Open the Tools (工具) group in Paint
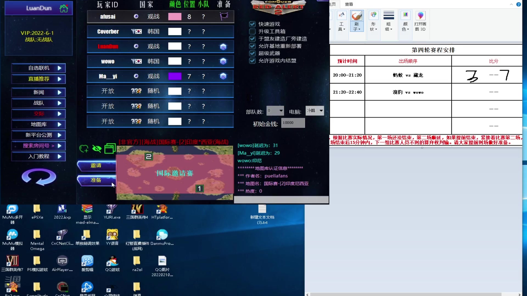 coord(341,21)
